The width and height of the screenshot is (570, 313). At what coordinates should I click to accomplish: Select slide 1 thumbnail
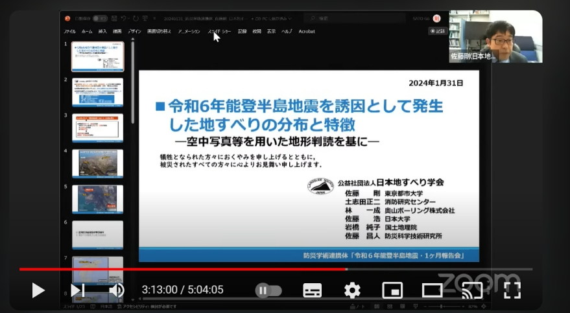click(98, 56)
